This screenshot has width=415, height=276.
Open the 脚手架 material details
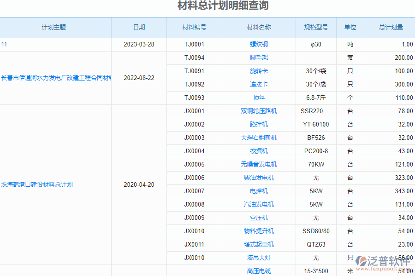pyautogui.click(x=259, y=57)
